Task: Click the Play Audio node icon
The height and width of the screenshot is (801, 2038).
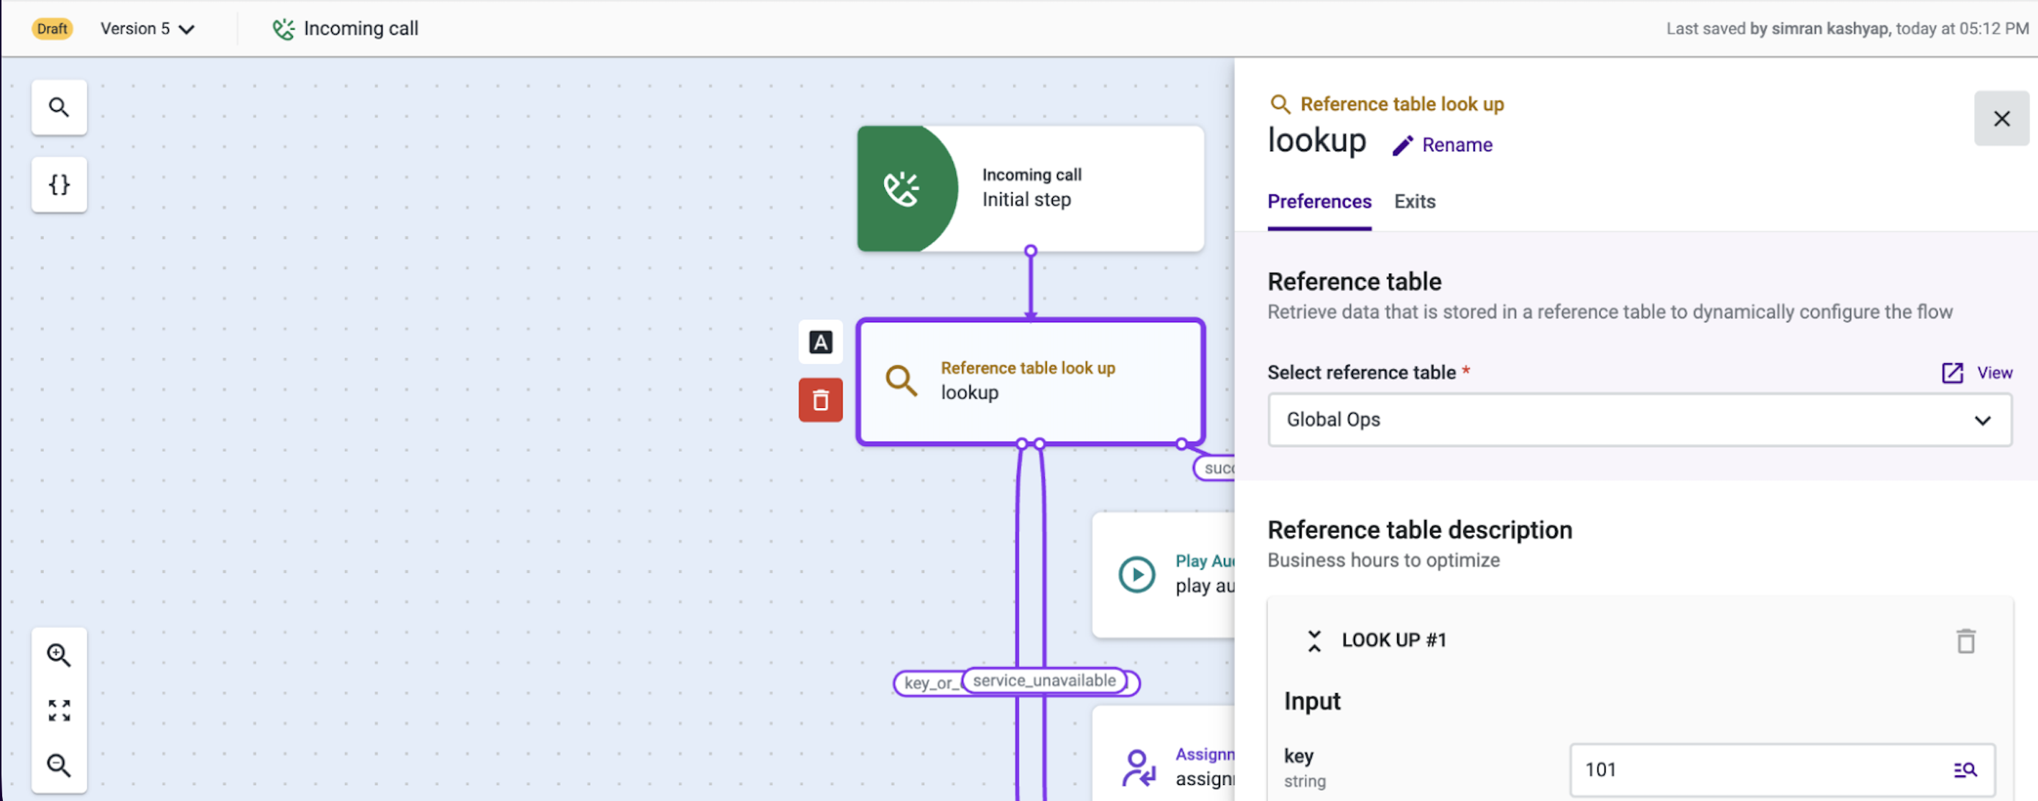Action: pyautogui.click(x=1137, y=575)
